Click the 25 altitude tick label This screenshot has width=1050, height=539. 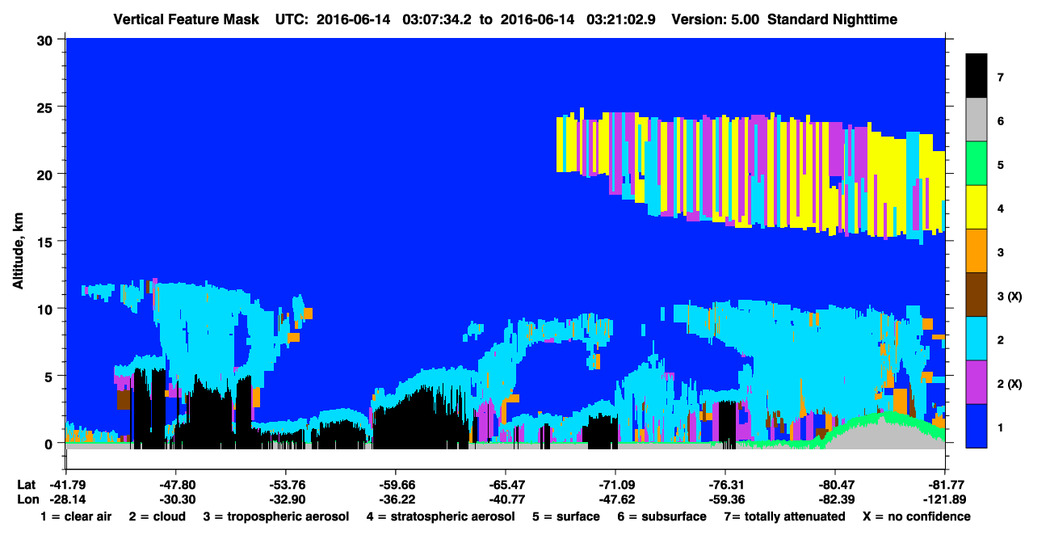(47, 107)
